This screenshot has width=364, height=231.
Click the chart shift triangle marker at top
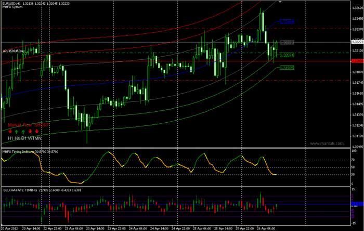click(x=280, y=2)
